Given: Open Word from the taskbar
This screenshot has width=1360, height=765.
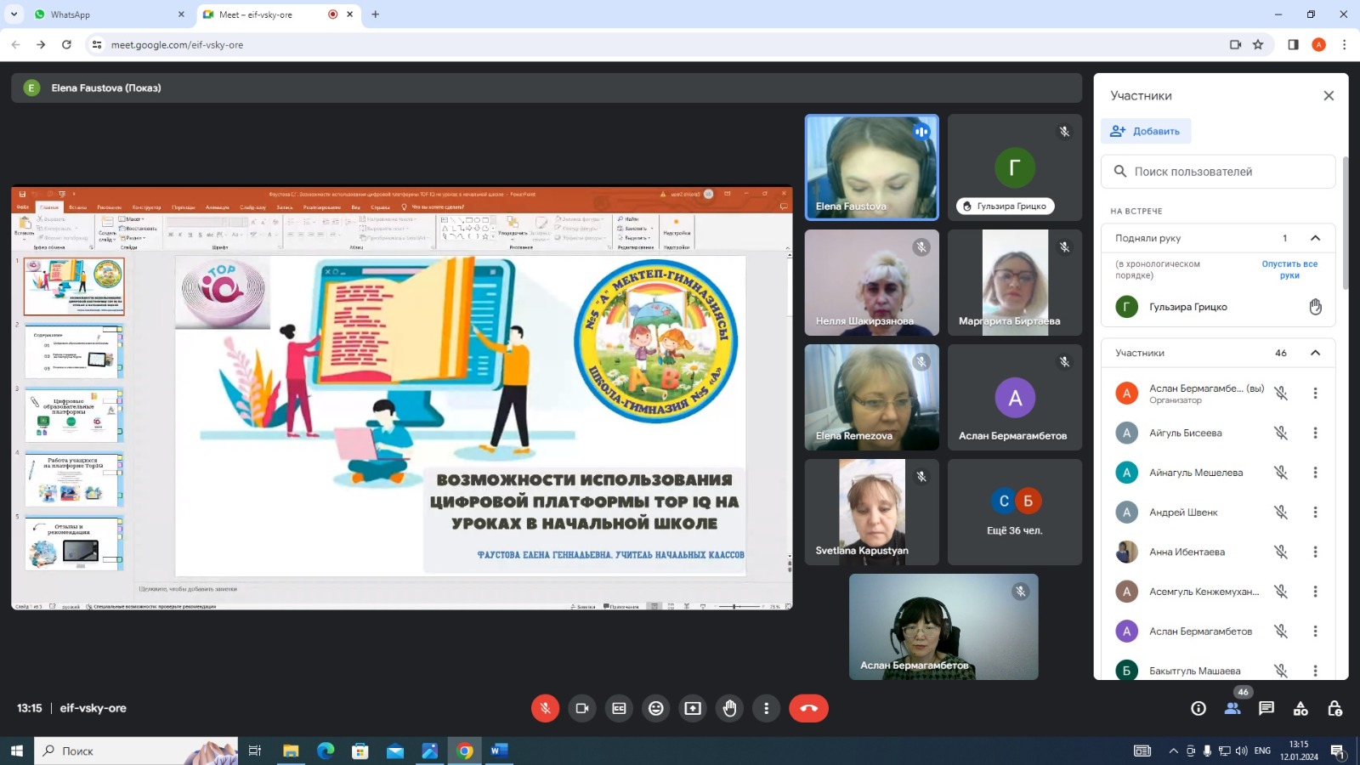Looking at the screenshot, I should click(499, 751).
